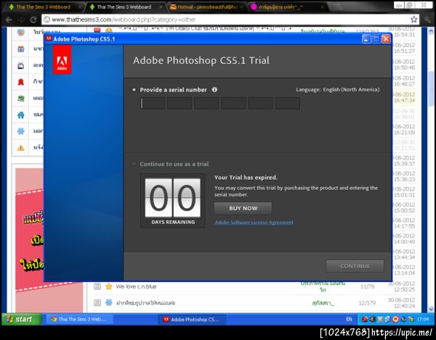Click the 12:50:25 timestamp
This screenshot has height=340, width=436.
tap(404, 289)
